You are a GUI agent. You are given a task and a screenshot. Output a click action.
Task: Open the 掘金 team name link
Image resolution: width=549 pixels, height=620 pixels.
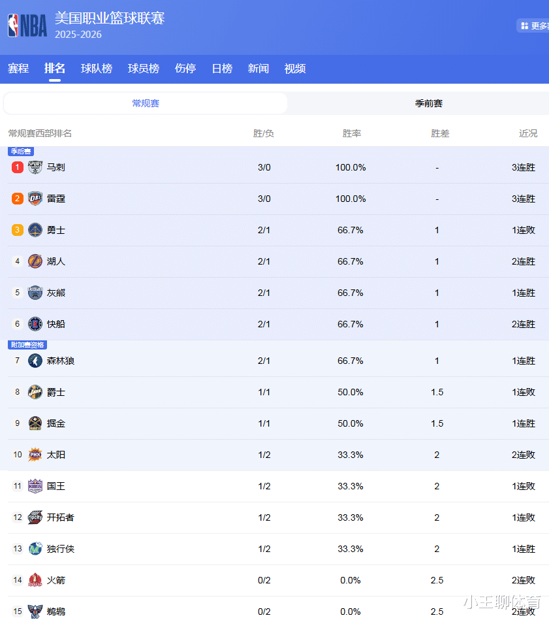[55, 423]
